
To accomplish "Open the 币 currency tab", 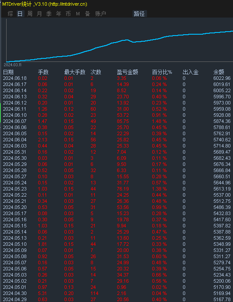I will [x=68, y=14].
